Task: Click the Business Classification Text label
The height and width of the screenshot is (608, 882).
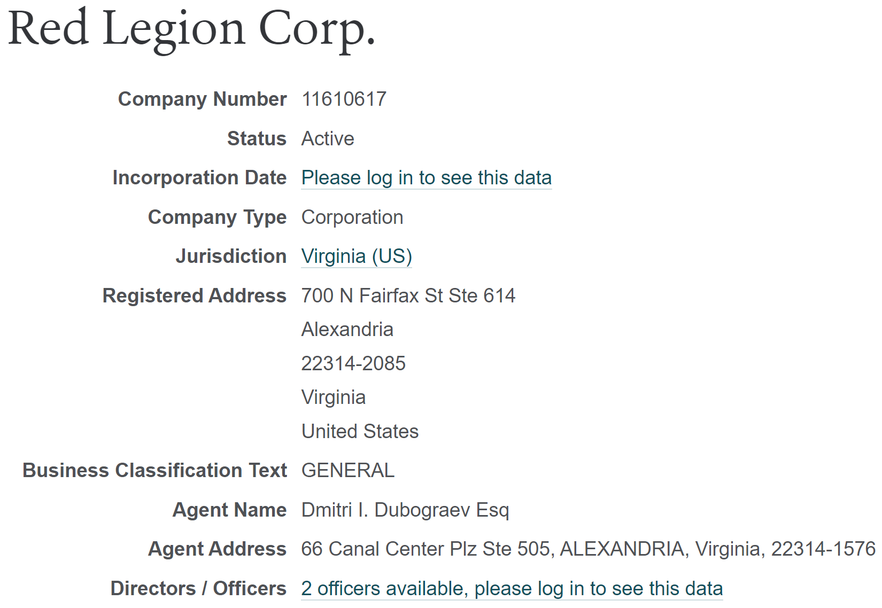Action: [154, 471]
